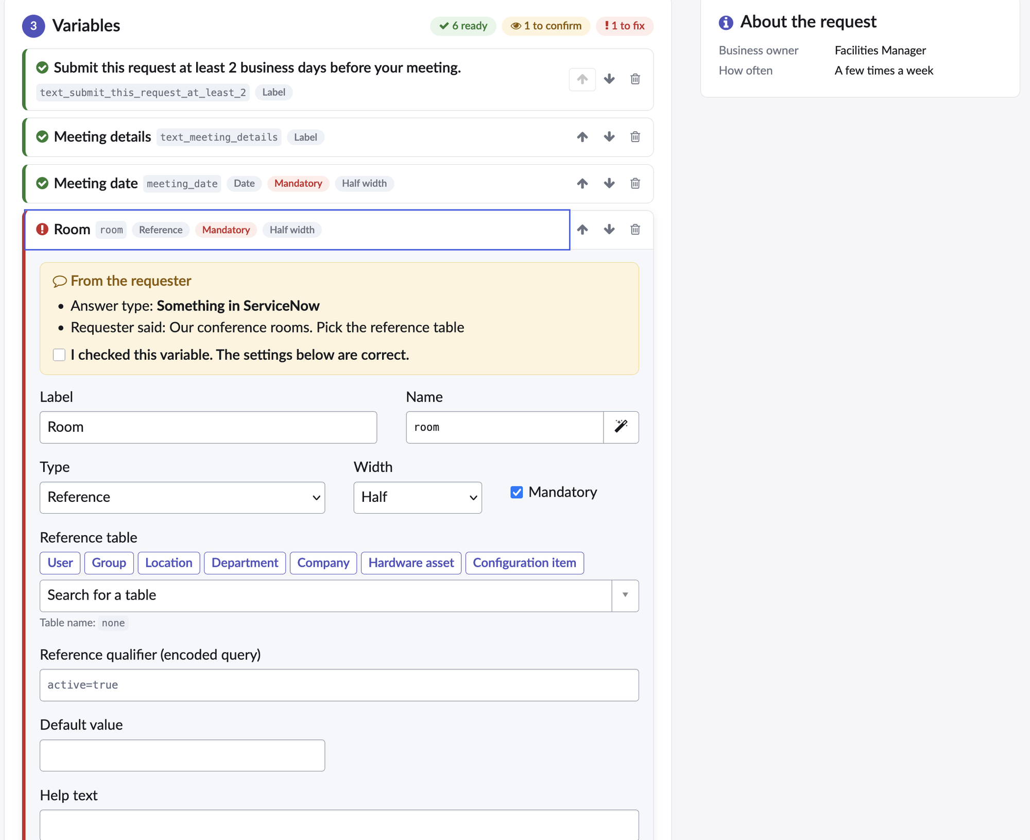Uncheck the Mandatory checkbox
Image resolution: width=1030 pixels, height=840 pixels.
(517, 492)
